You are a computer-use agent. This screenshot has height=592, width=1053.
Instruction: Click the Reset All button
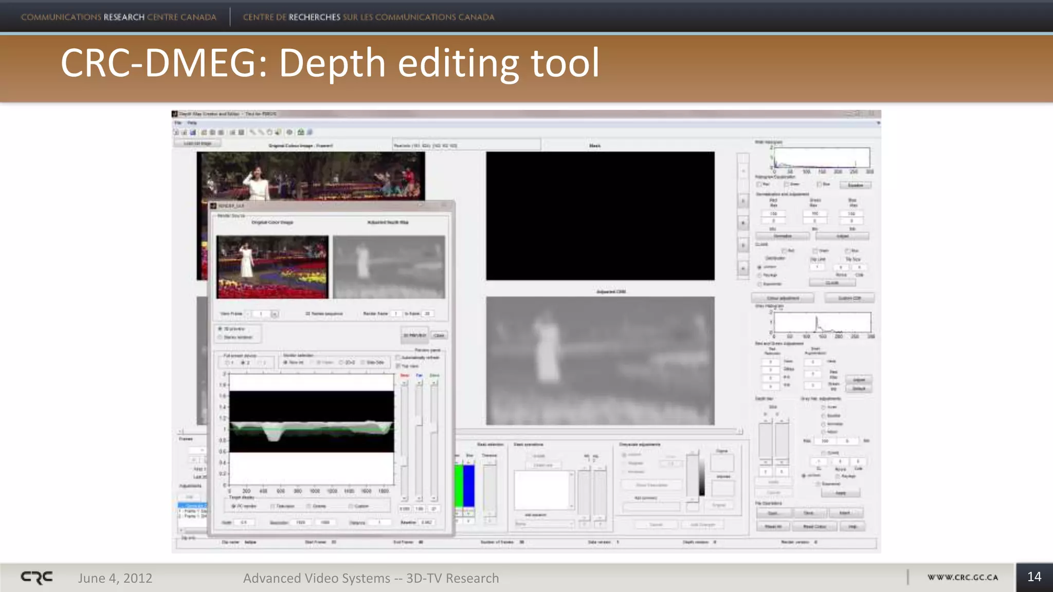click(773, 527)
